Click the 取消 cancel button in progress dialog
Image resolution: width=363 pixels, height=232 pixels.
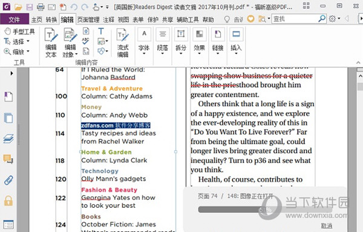(327, 225)
